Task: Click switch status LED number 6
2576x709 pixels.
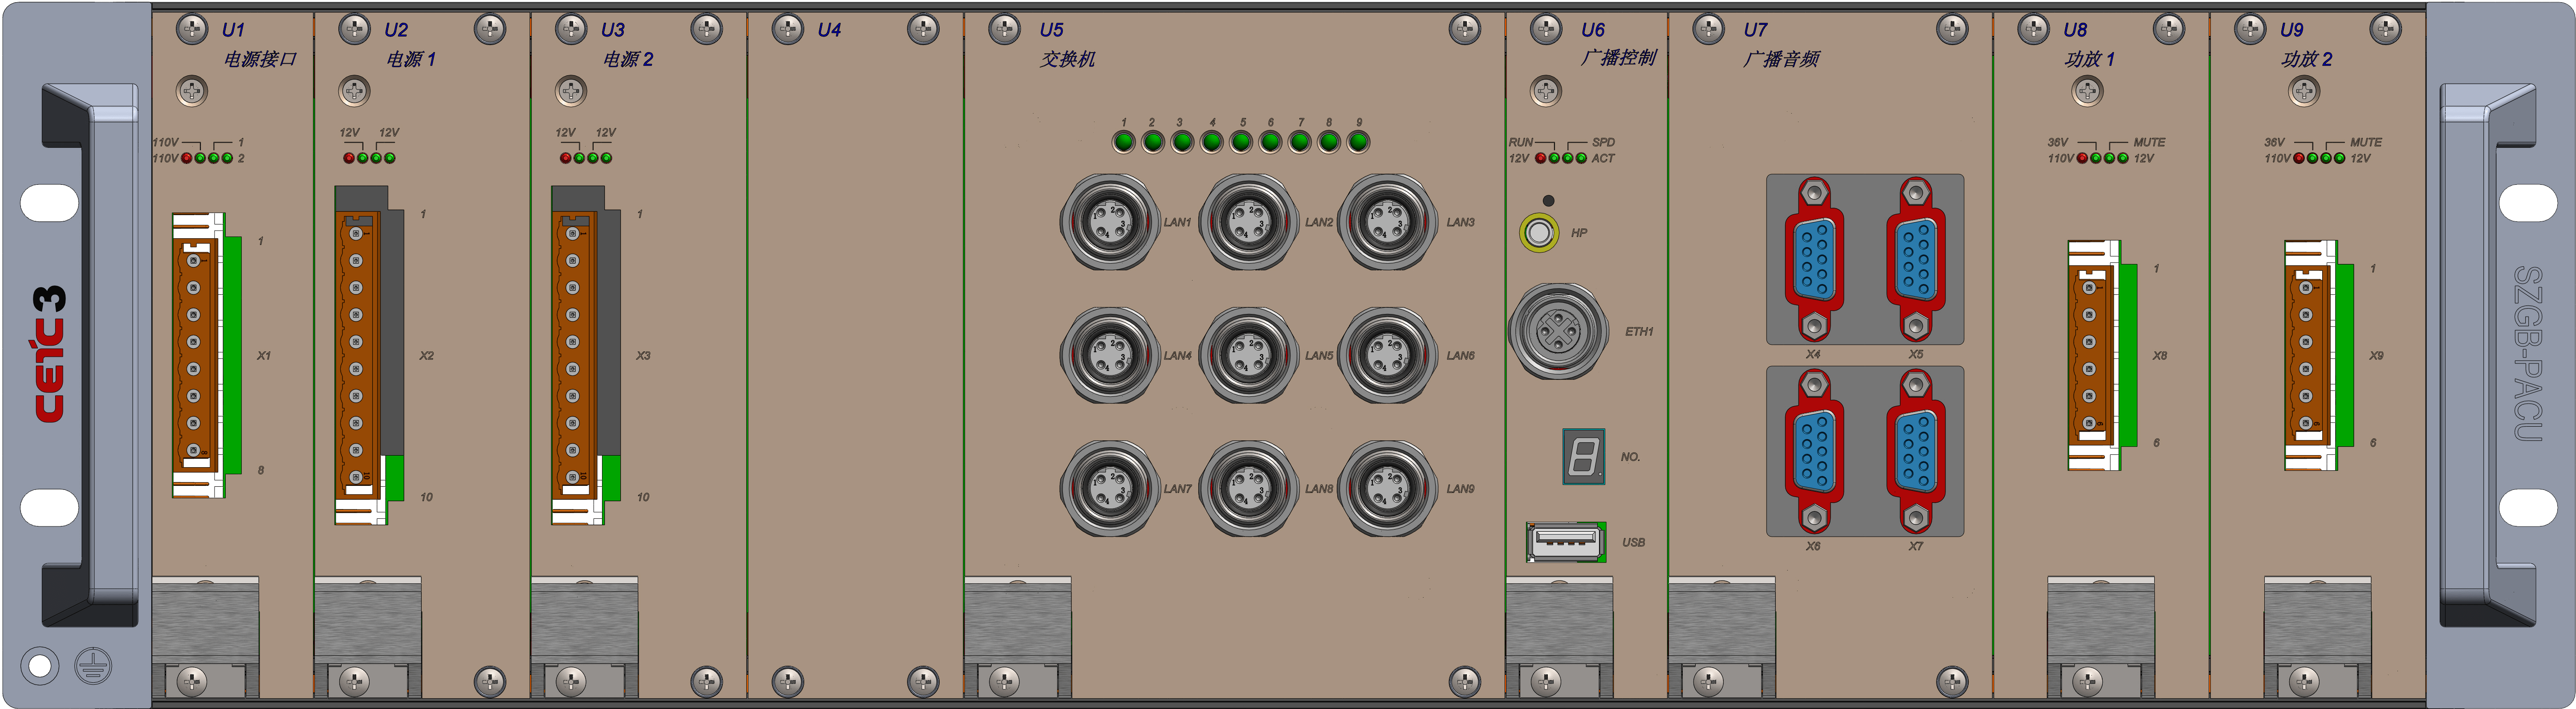Action: [1270, 142]
